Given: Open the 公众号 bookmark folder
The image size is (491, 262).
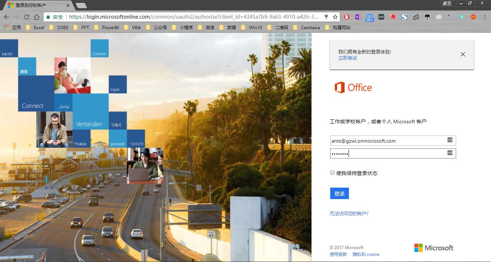Looking at the screenshot, I should (156, 27).
